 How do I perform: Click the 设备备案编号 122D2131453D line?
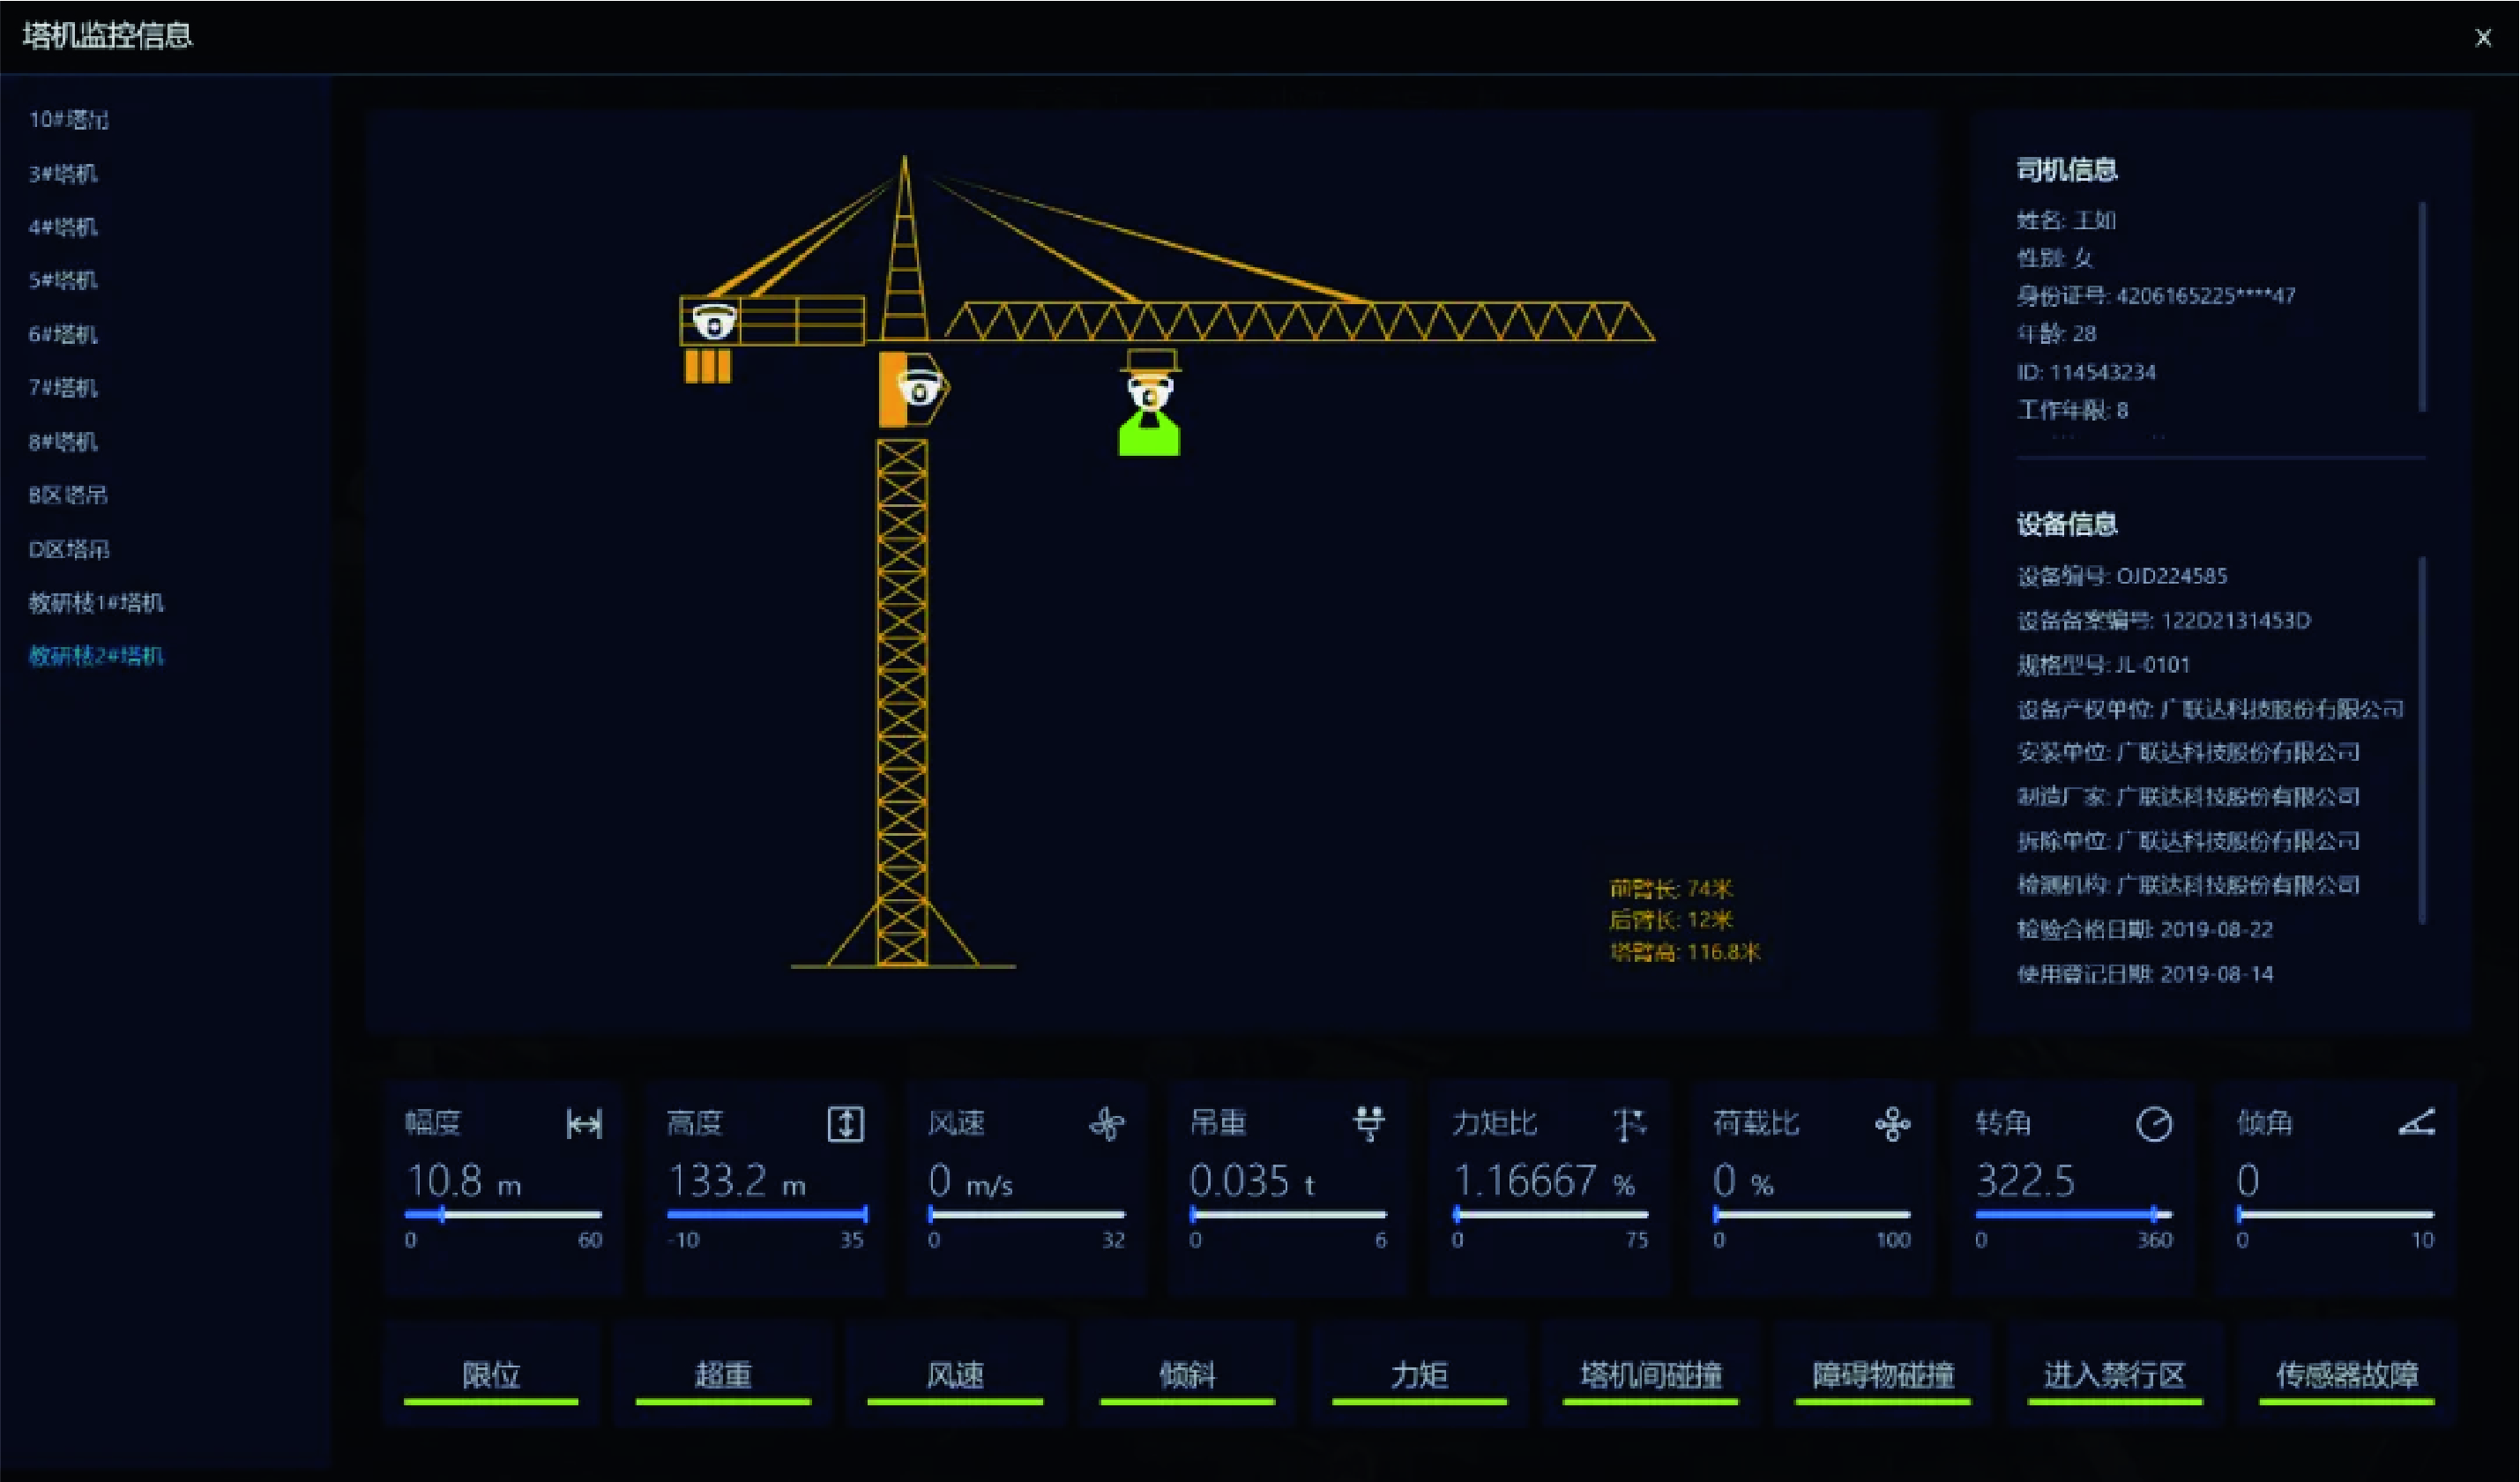click(2164, 621)
